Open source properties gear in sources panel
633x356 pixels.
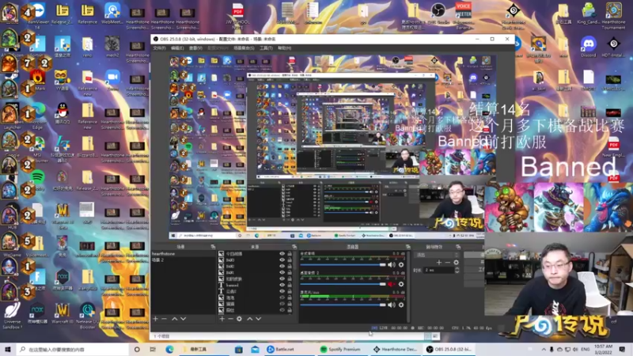(x=240, y=319)
